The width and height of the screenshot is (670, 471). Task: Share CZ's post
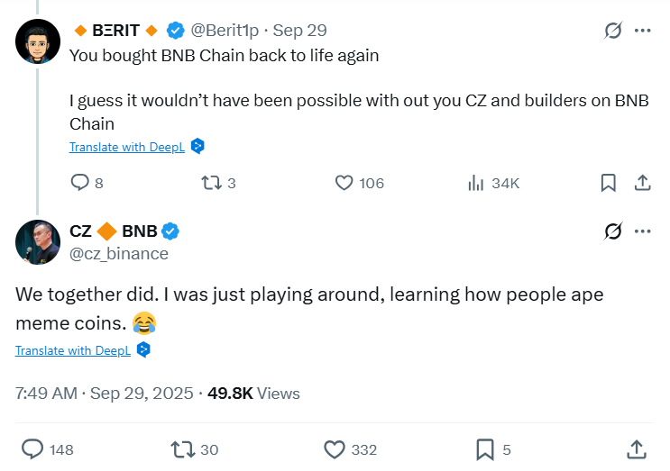636,448
